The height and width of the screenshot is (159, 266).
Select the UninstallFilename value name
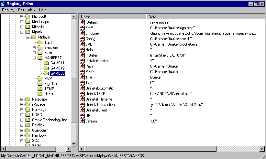click(99, 99)
